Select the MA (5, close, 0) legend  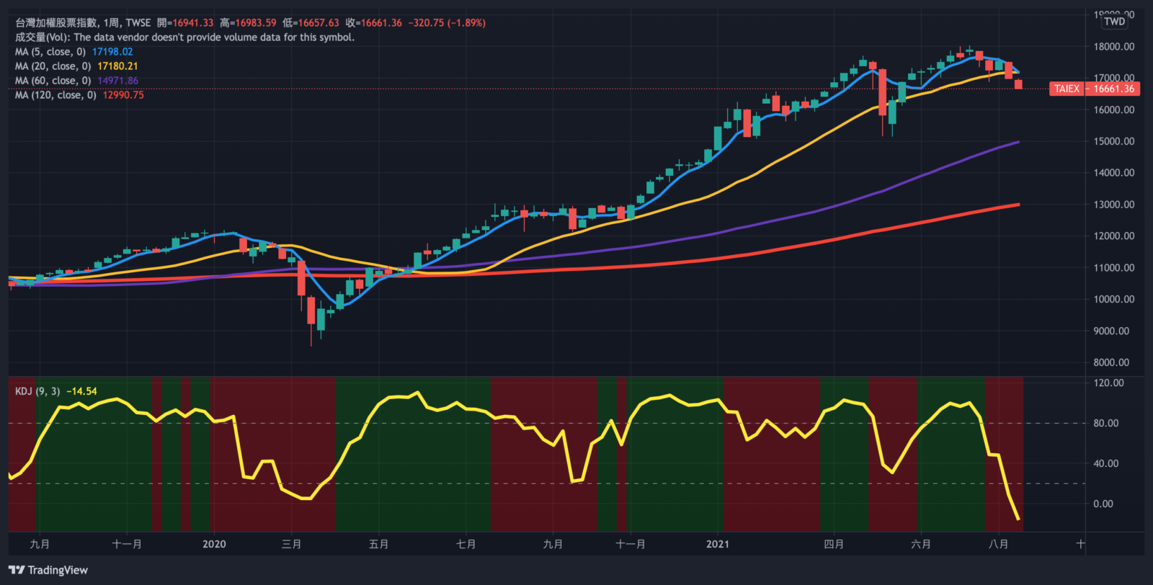tap(50, 52)
